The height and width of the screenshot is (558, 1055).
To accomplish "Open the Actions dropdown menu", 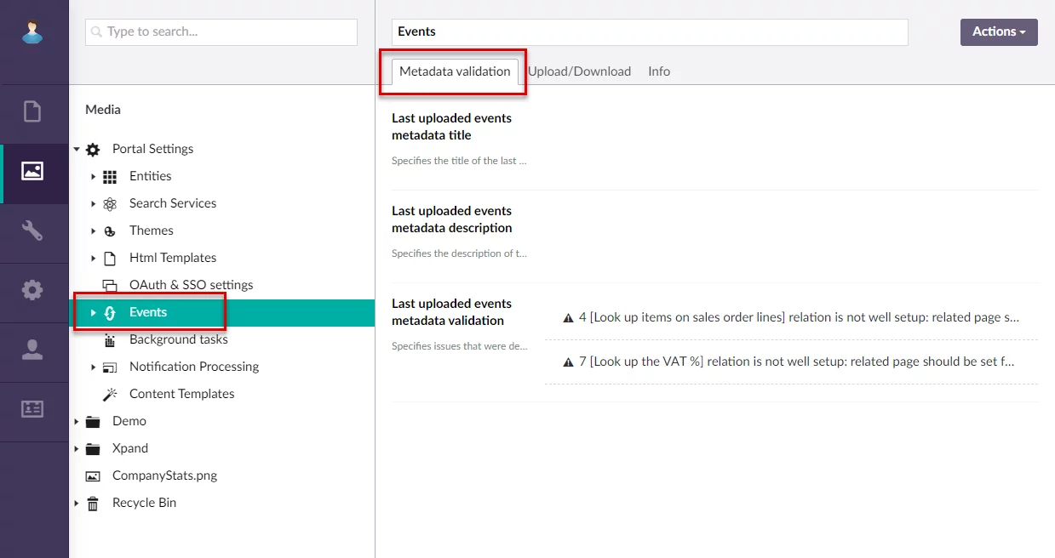I will pyautogui.click(x=998, y=31).
